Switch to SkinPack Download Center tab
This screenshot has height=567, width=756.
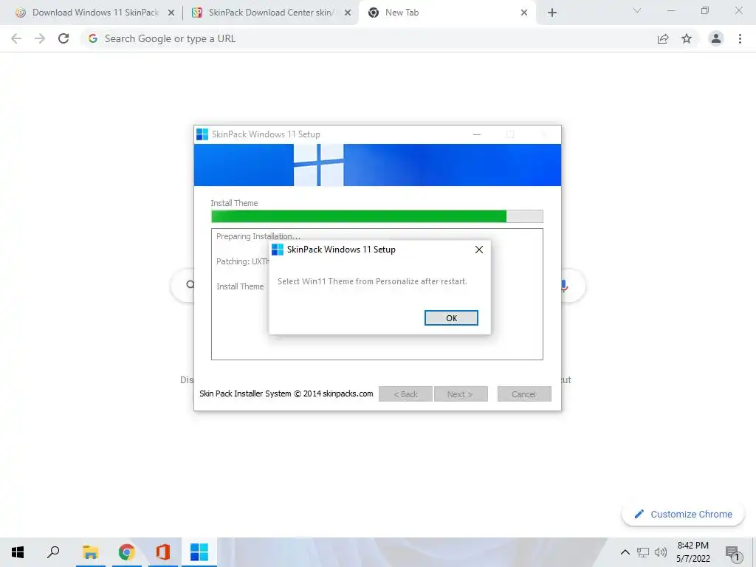point(270,13)
